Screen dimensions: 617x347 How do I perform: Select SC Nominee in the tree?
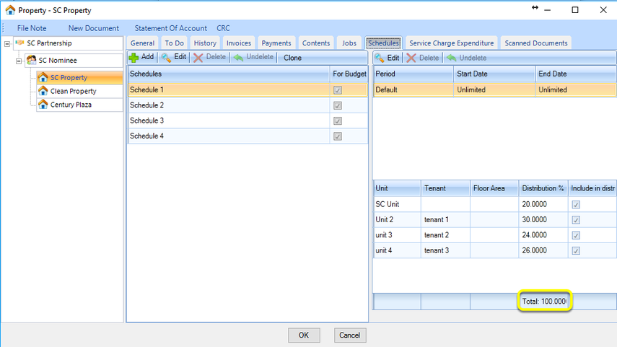74,60
